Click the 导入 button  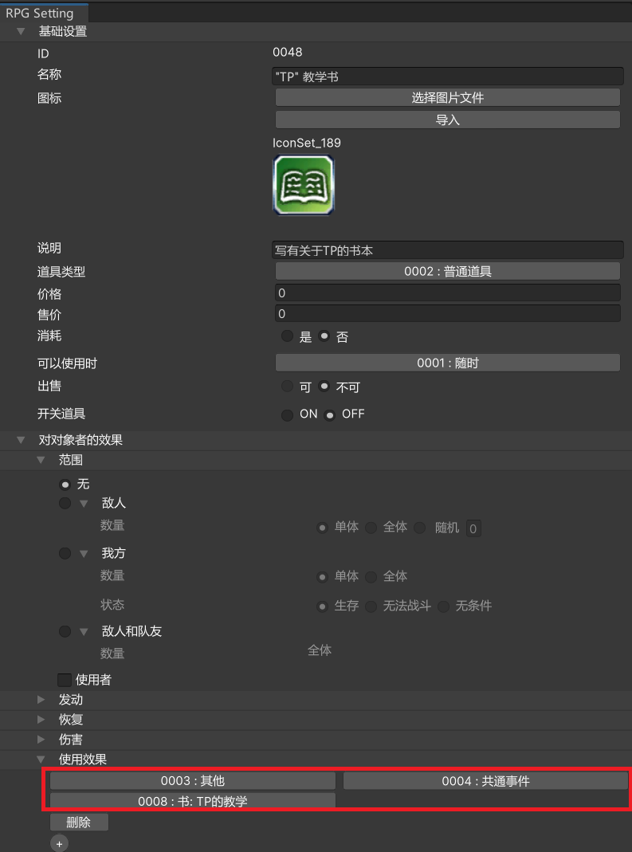[447, 120]
